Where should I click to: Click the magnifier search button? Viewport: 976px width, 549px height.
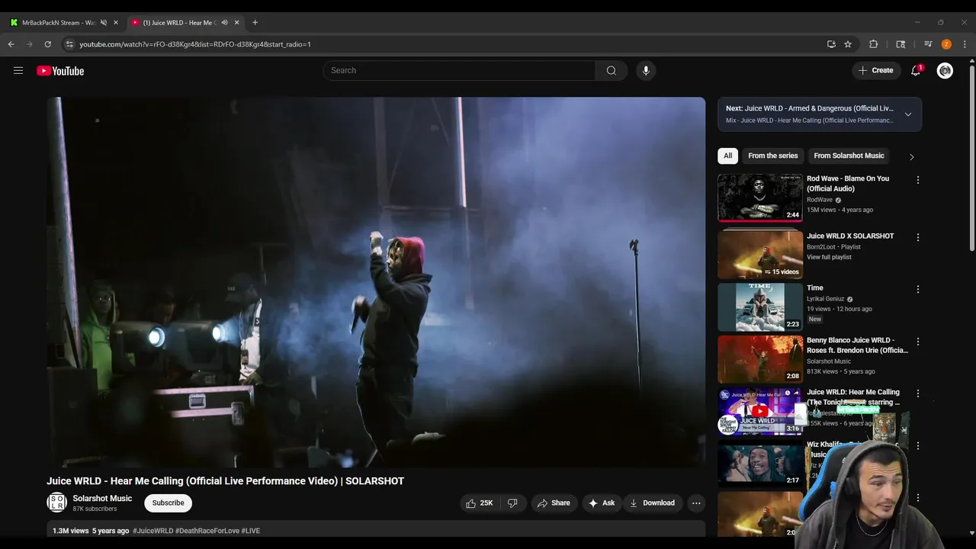coord(612,71)
